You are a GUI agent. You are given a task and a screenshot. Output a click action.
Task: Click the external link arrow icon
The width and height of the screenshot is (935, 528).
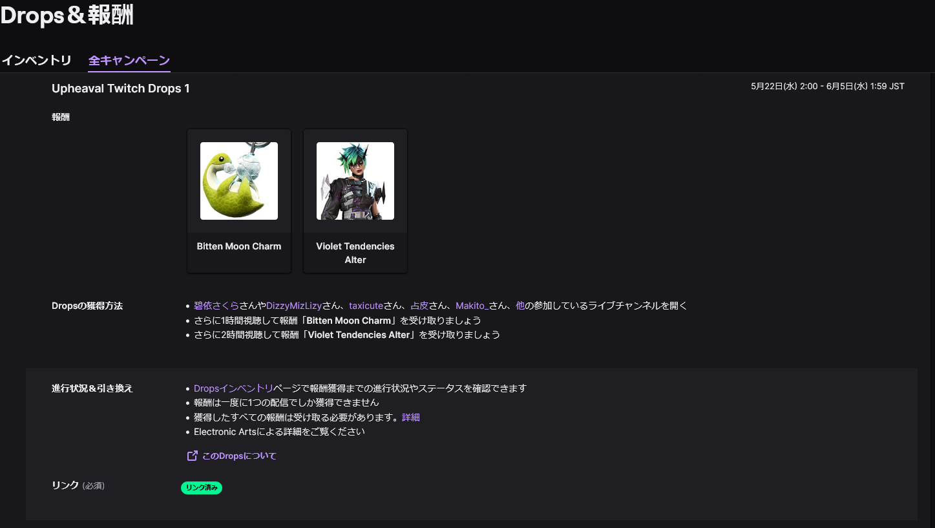tap(192, 456)
